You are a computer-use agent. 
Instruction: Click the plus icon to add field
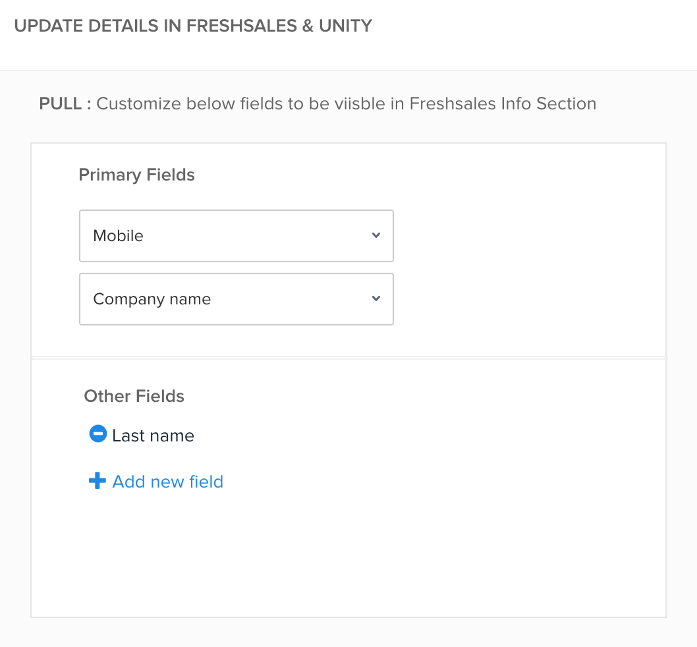97,482
